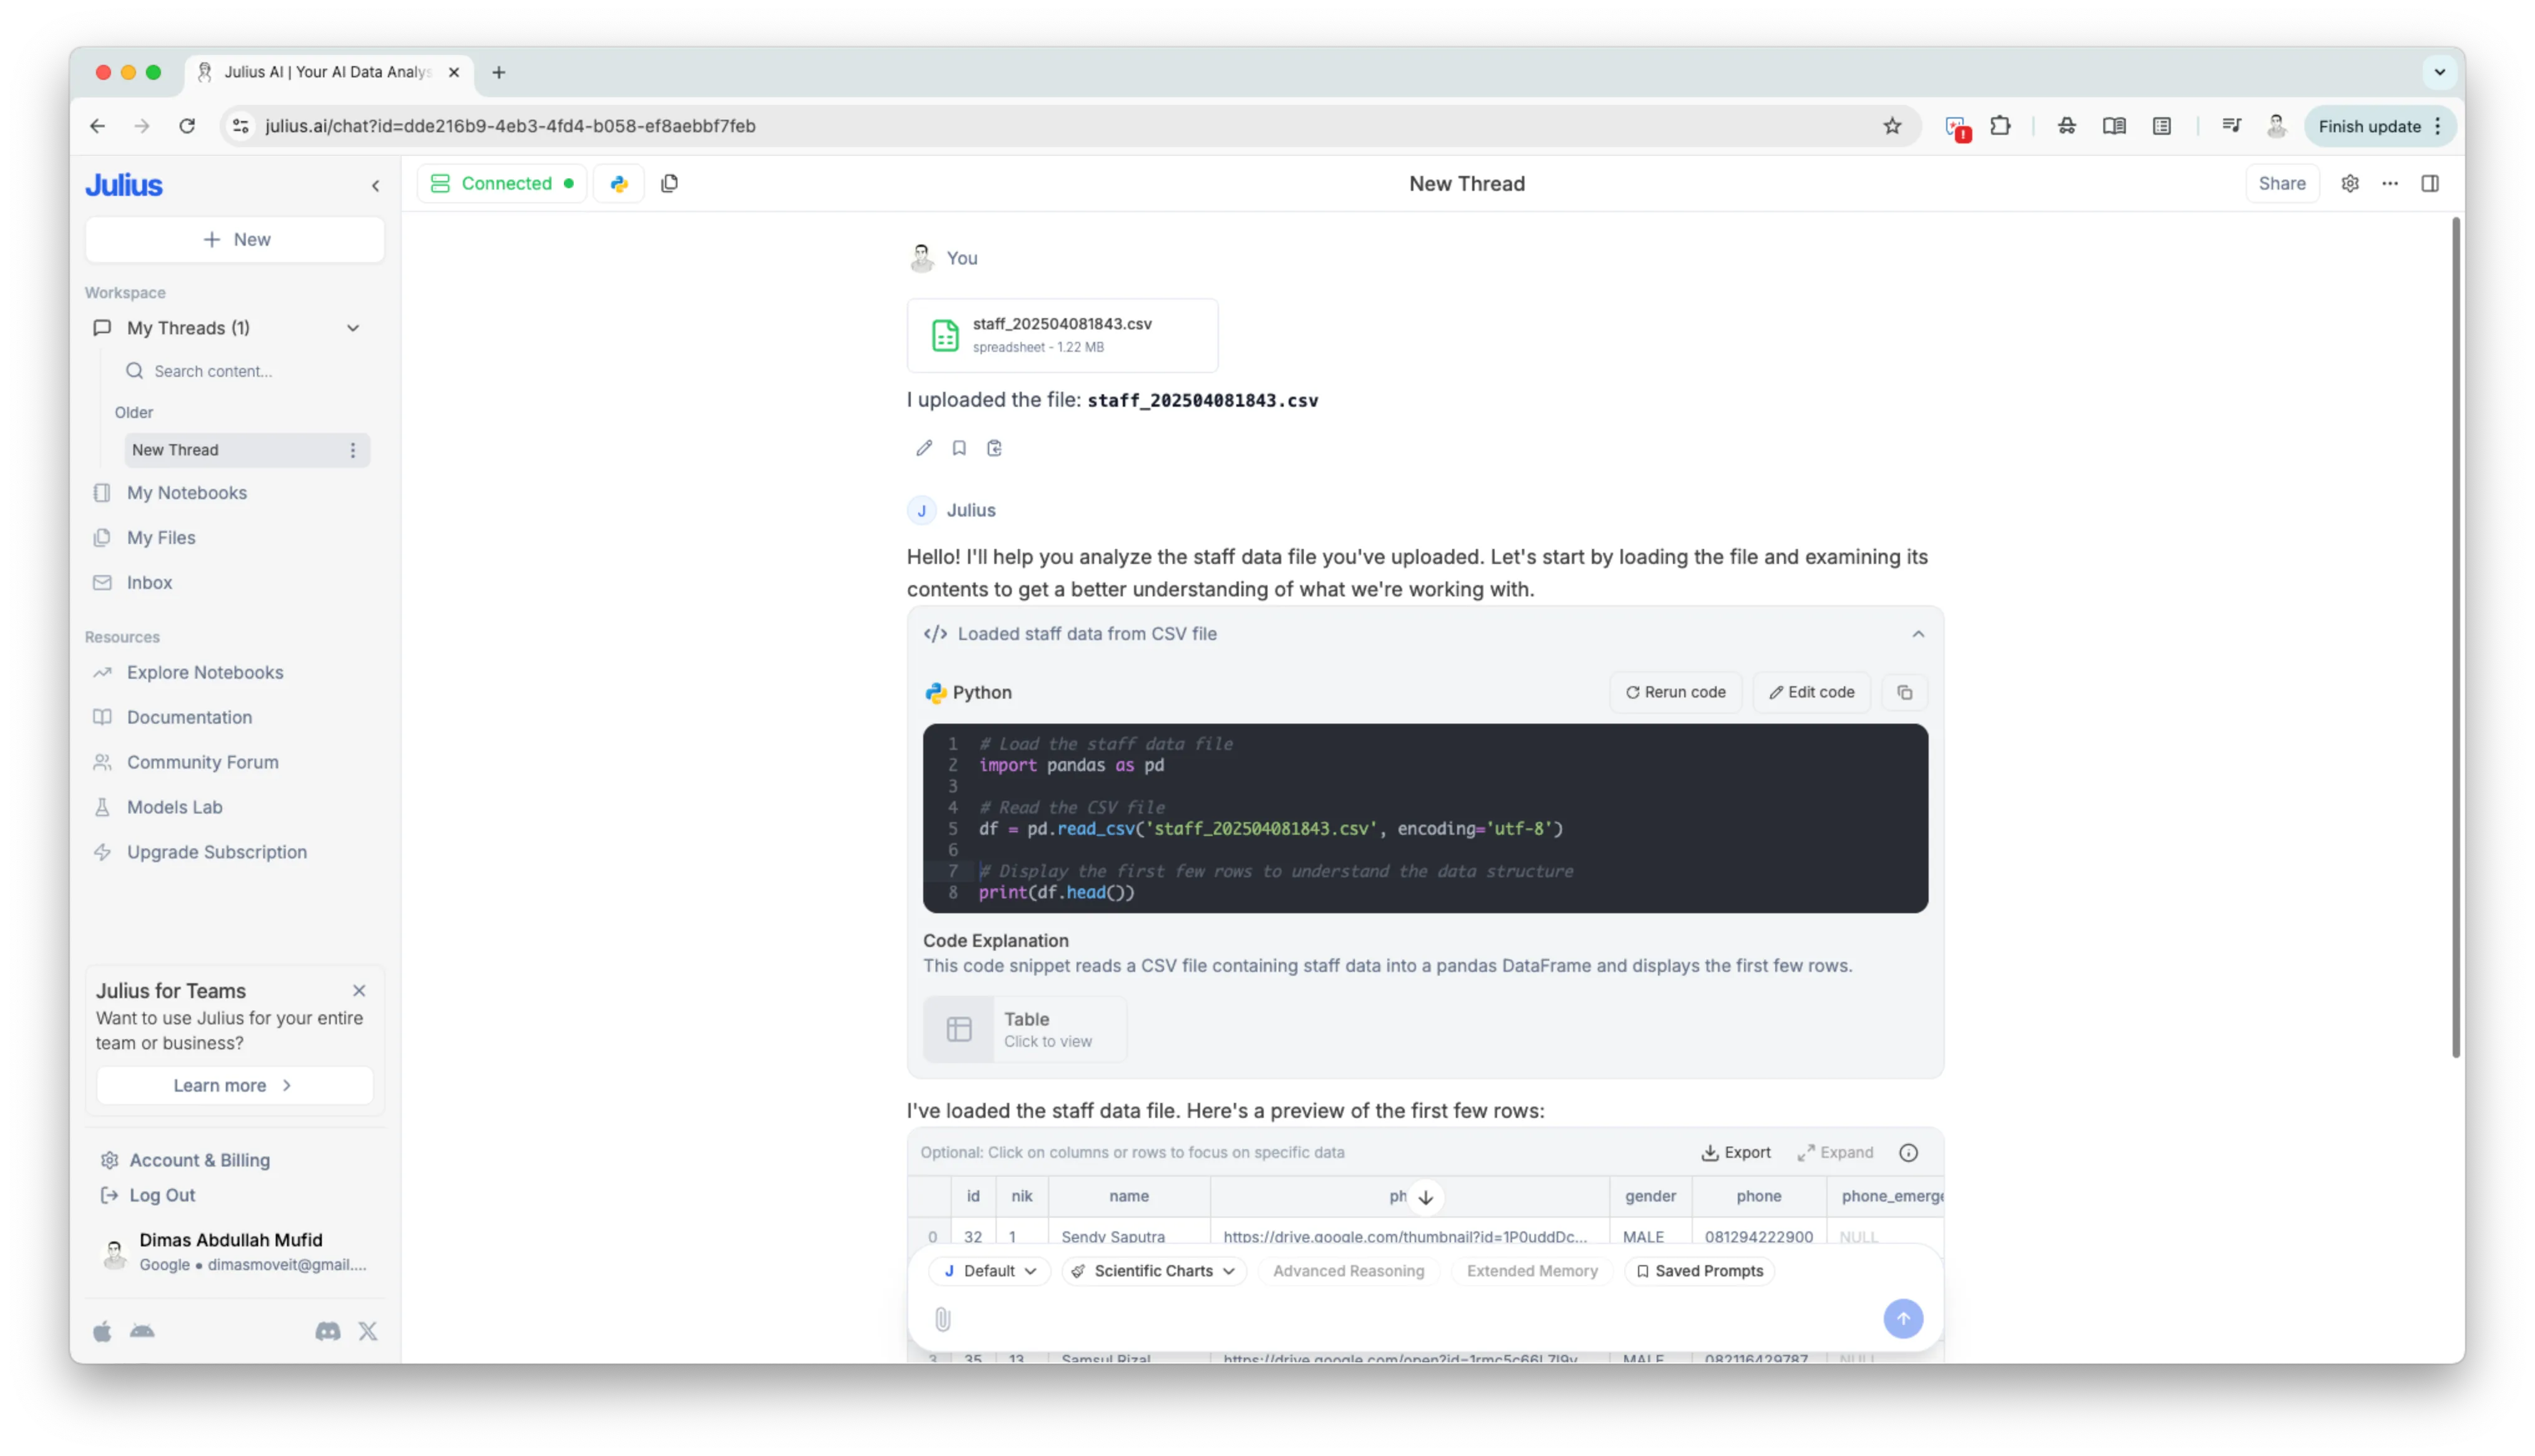Click the Python environment icon in header

tap(619, 183)
